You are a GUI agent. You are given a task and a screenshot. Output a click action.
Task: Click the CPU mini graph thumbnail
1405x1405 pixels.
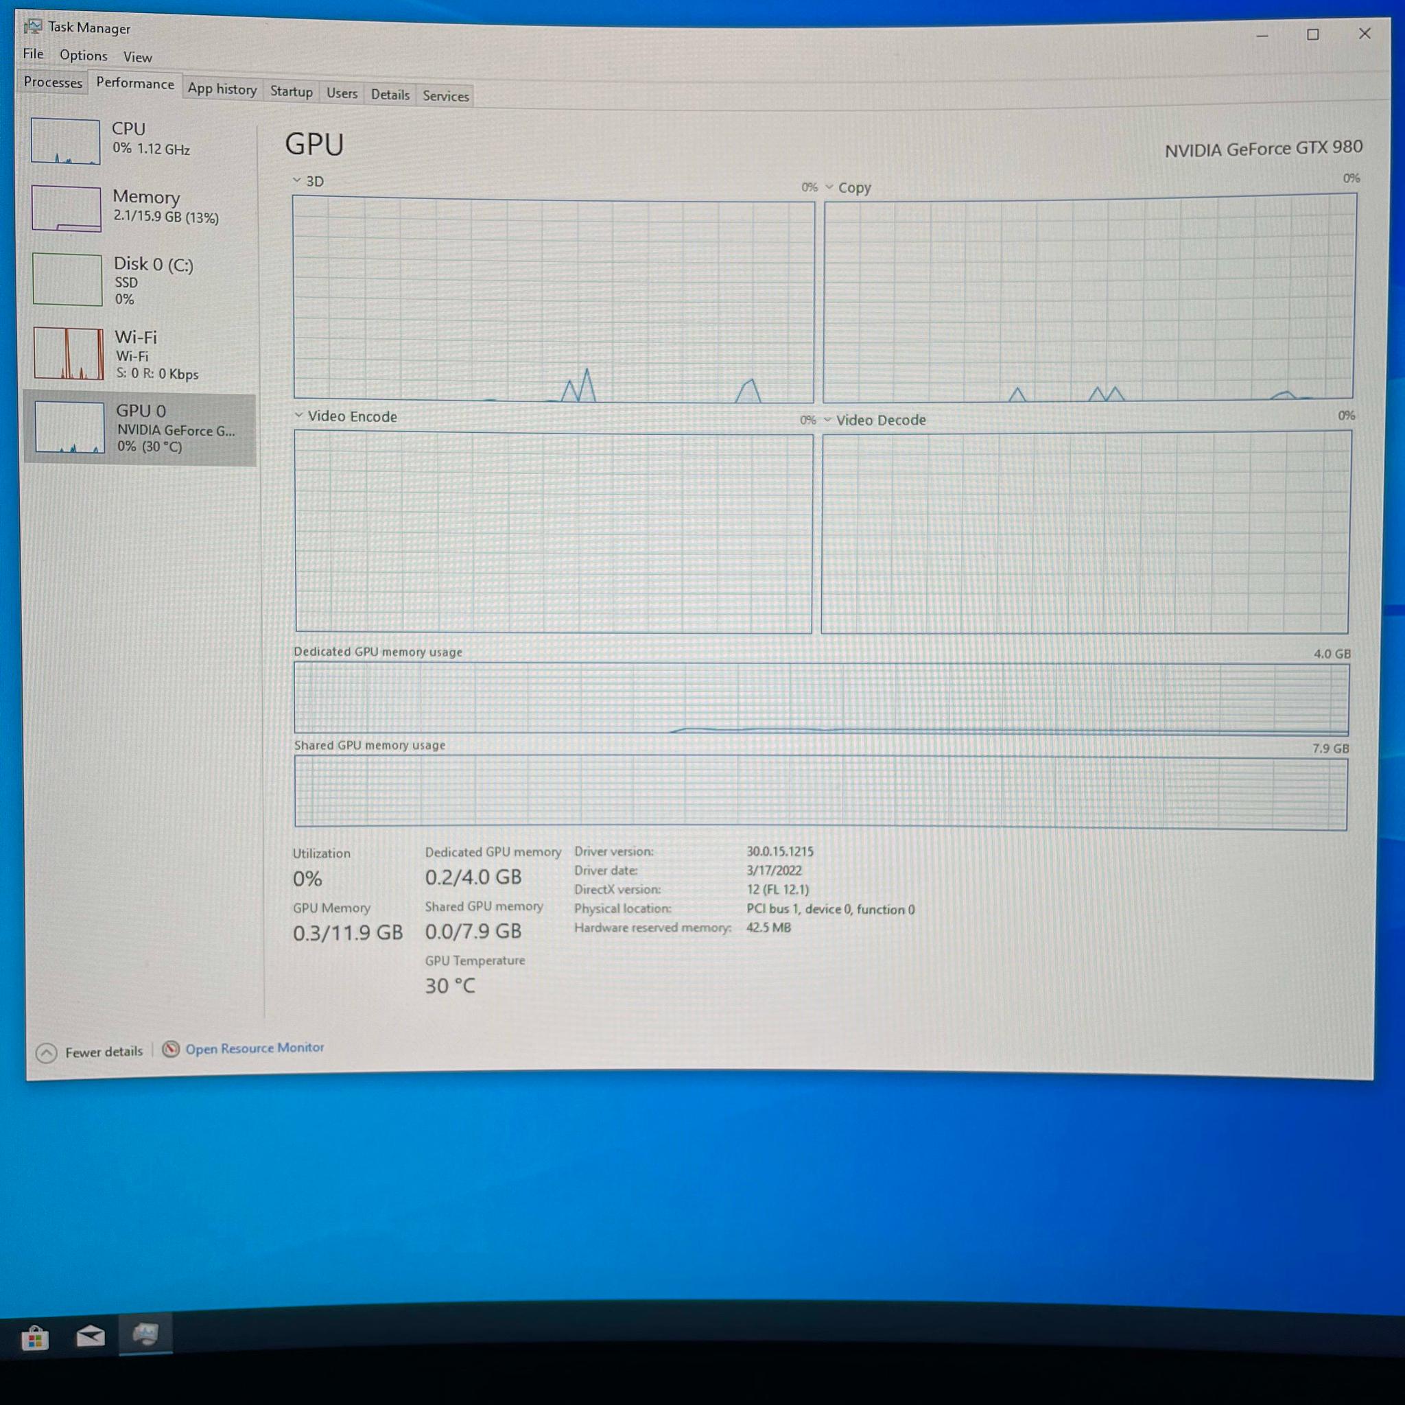pyautogui.click(x=65, y=141)
